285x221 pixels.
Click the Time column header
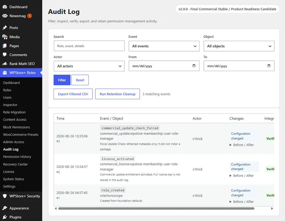[x=60, y=118]
